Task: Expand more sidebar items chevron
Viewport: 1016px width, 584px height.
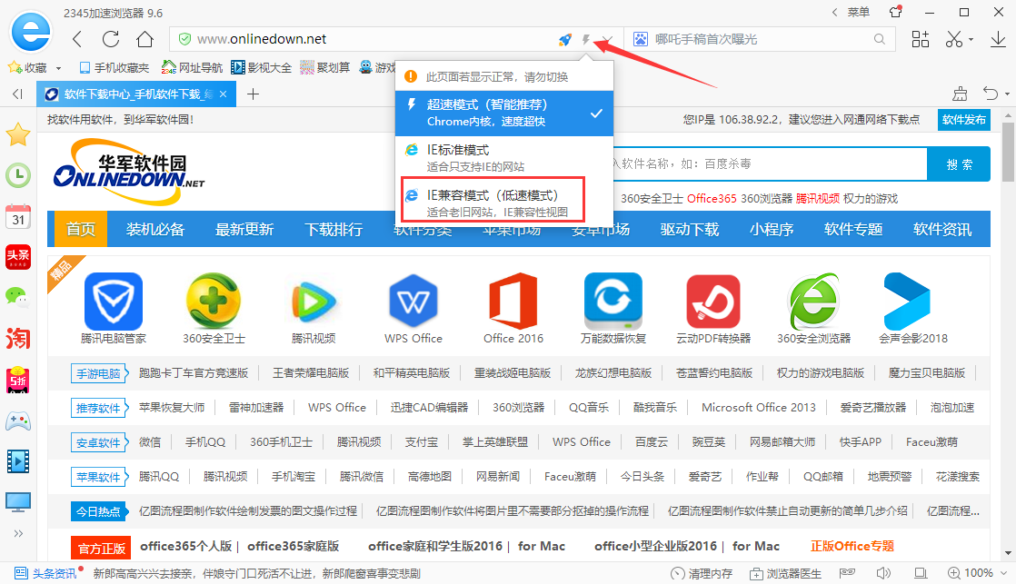Action: tap(18, 533)
